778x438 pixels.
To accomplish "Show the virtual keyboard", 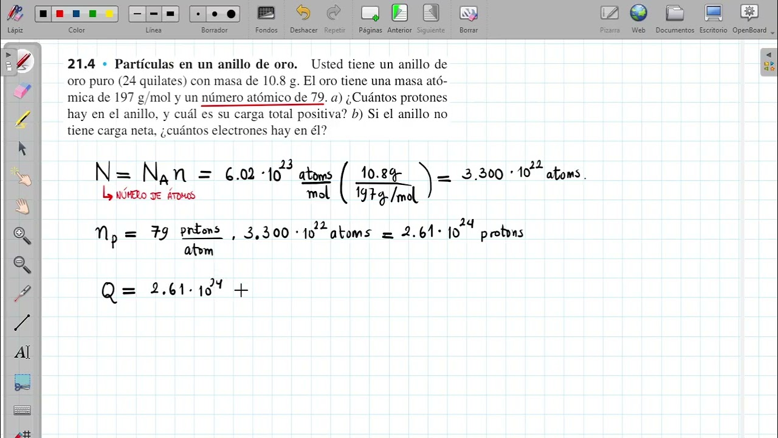I will (22, 411).
